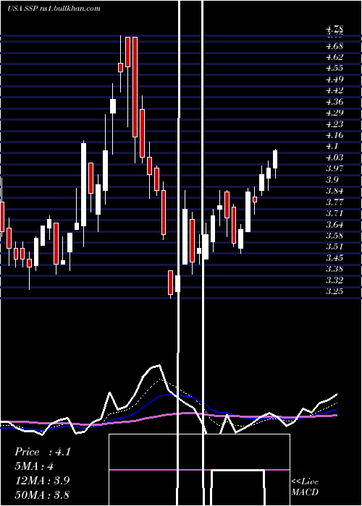Click the 3.64 price axis label
Screen dimensions: 362x506
coord(334,224)
